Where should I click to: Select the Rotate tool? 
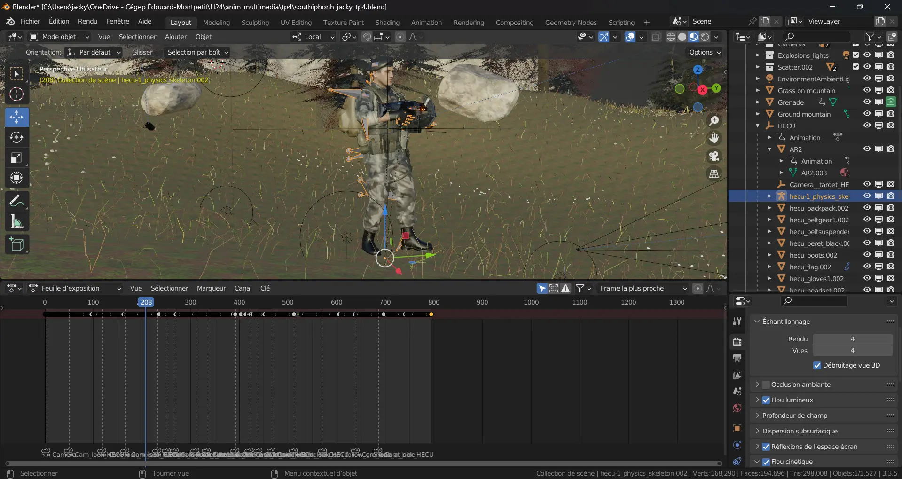tap(16, 137)
